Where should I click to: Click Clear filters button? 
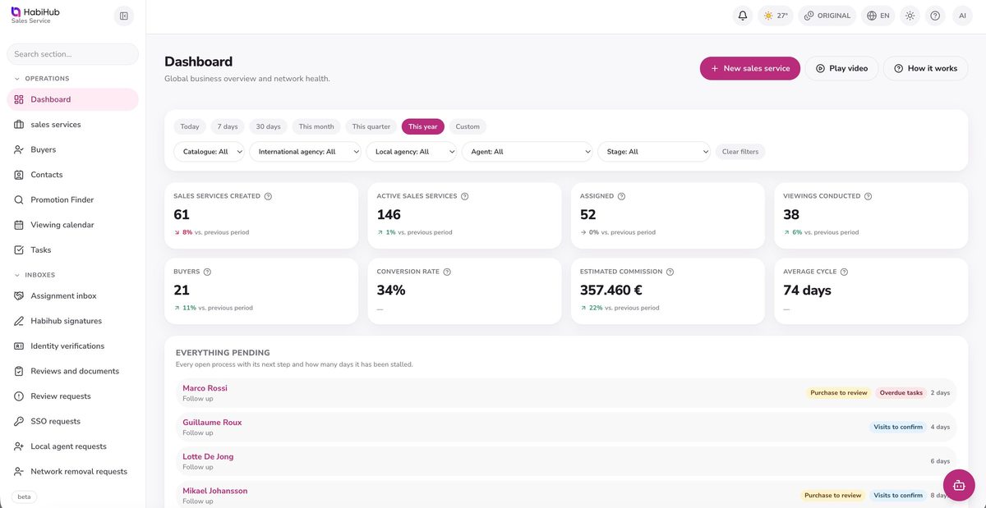pos(740,152)
